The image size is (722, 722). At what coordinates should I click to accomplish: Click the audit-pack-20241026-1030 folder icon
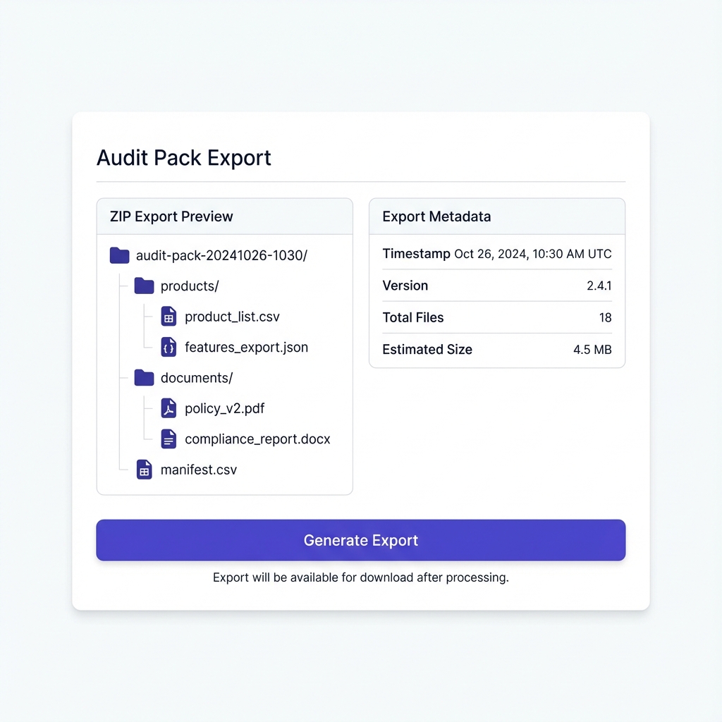tap(119, 255)
